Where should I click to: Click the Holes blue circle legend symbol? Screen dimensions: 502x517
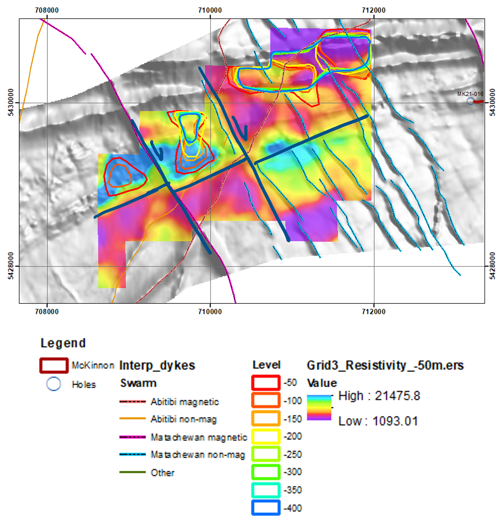[54, 384]
